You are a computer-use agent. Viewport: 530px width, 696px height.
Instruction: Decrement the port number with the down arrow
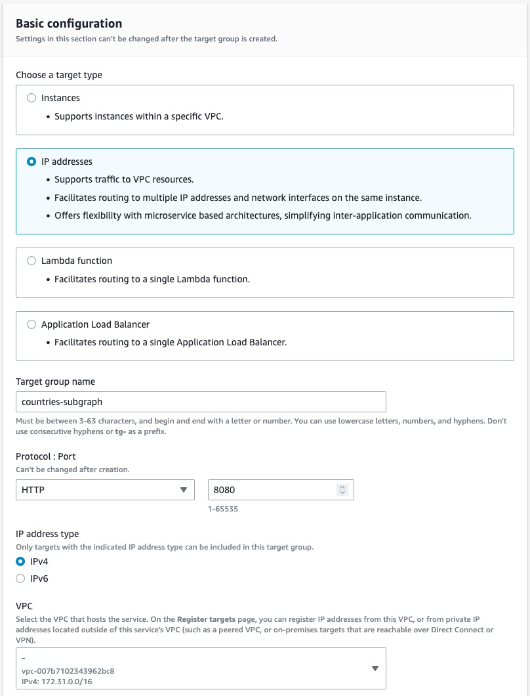[342, 493]
